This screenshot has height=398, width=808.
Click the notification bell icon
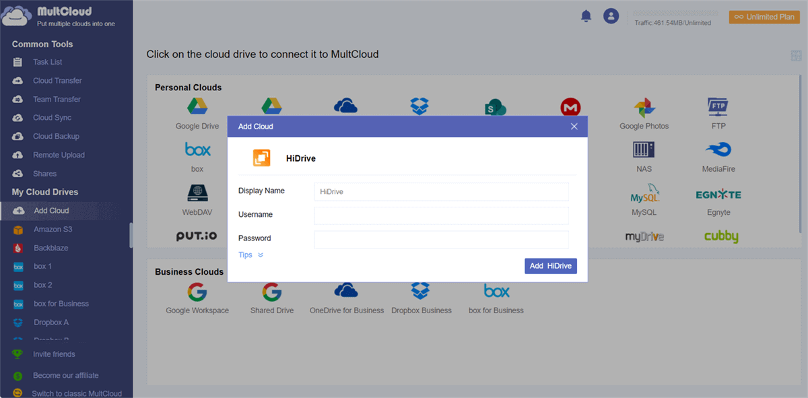pos(586,15)
